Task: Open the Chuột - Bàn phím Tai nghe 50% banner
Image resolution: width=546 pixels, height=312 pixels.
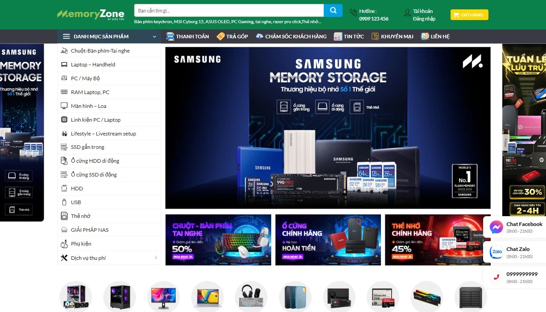Action: coord(218,240)
